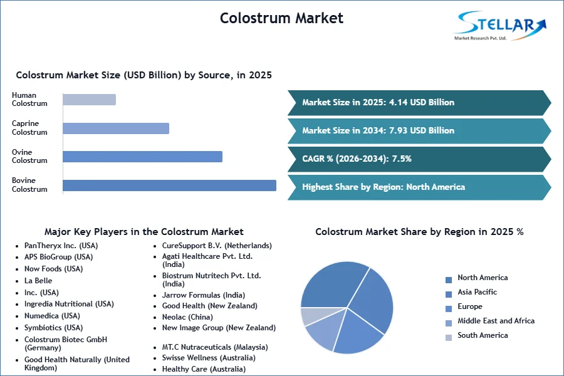Click the CAGR % (2026-2034) banner
The width and height of the screenshot is (564, 376).
coord(419,159)
